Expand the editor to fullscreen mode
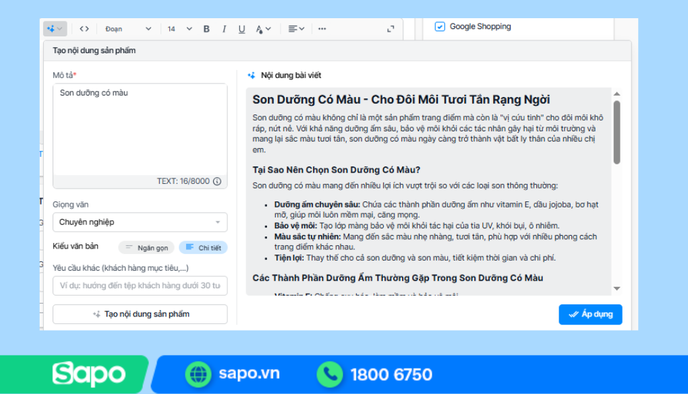 pyautogui.click(x=390, y=28)
